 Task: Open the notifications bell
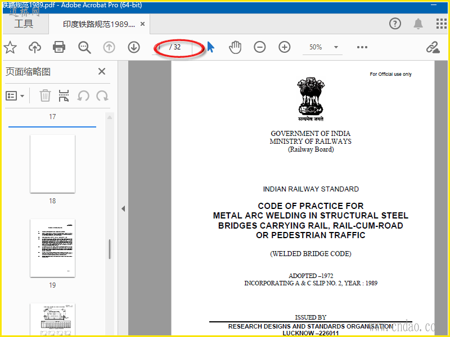(418, 24)
